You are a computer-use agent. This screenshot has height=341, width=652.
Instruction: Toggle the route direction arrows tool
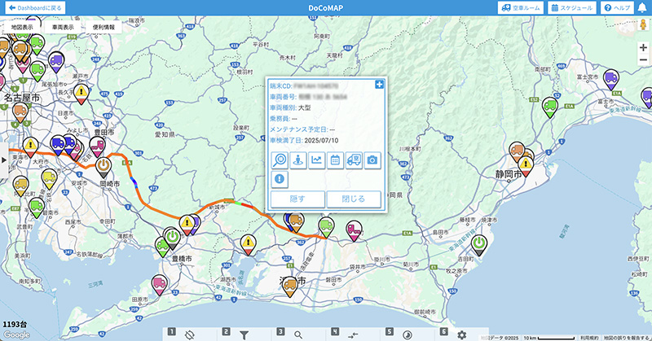(x=352, y=334)
